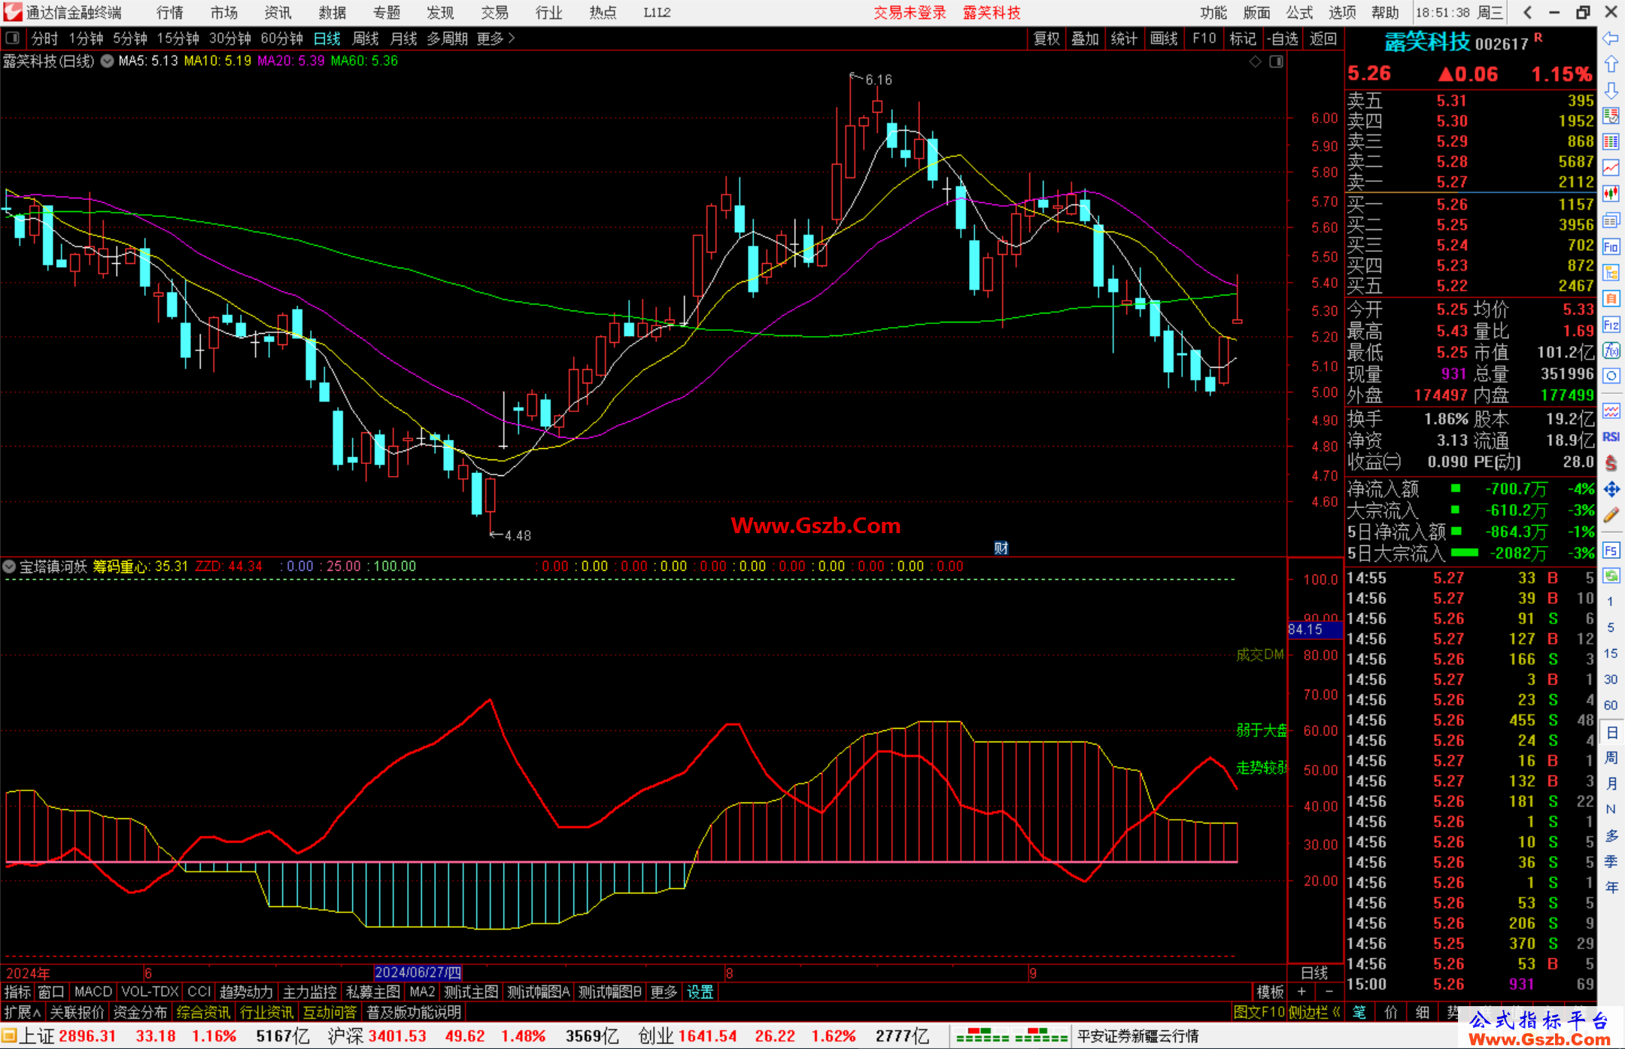Click the up arrow icon in the right sidebar
The image size is (1625, 1049).
click(1611, 65)
